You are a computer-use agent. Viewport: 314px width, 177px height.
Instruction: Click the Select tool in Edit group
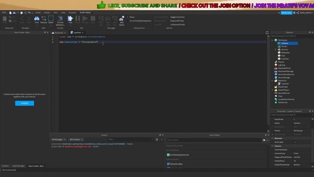(x=51, y=19)
